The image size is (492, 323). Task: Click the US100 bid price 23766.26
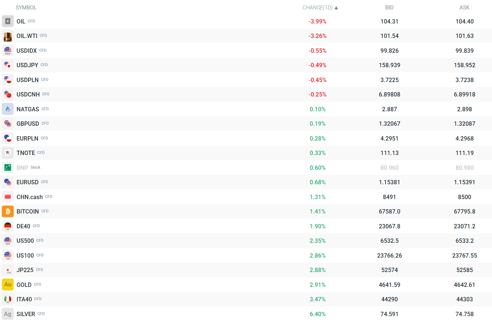click(x=389, y=255)
